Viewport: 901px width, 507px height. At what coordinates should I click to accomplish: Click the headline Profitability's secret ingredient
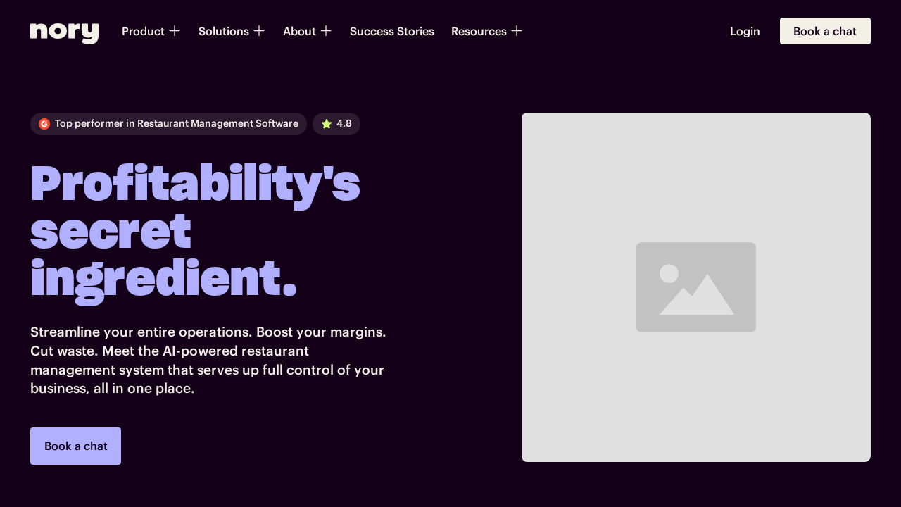point(195,230)
